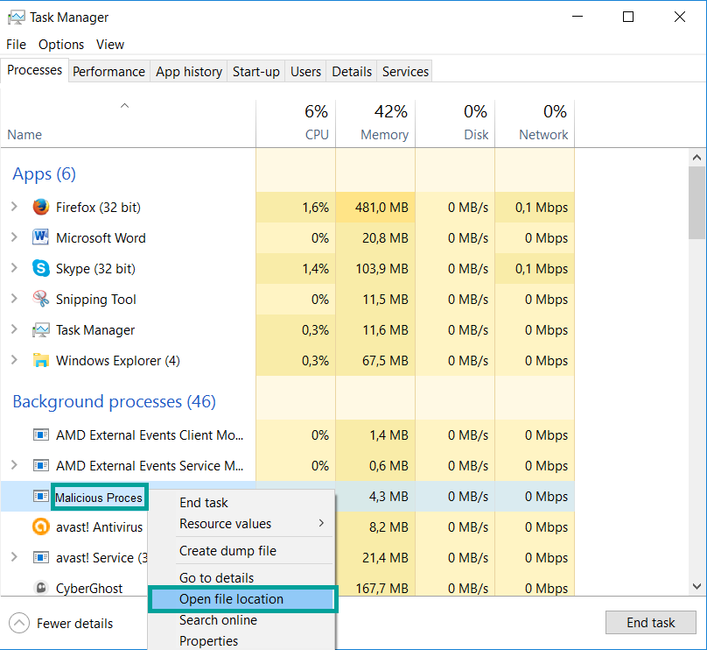
Task: Click the vertical scrollbar down arrow
Action: 697,587
